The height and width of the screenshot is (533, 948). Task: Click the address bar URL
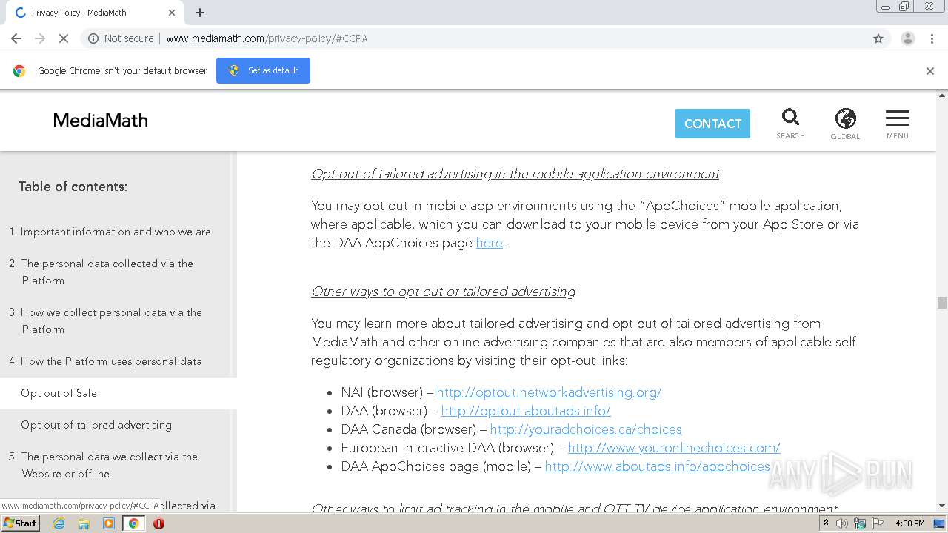(x=267, y=38)
